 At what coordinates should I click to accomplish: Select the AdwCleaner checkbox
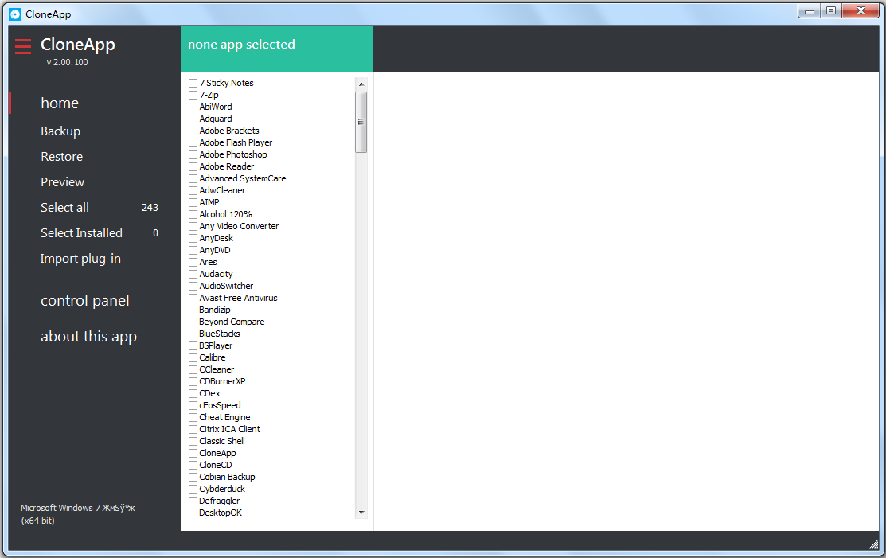pos(193,190)
